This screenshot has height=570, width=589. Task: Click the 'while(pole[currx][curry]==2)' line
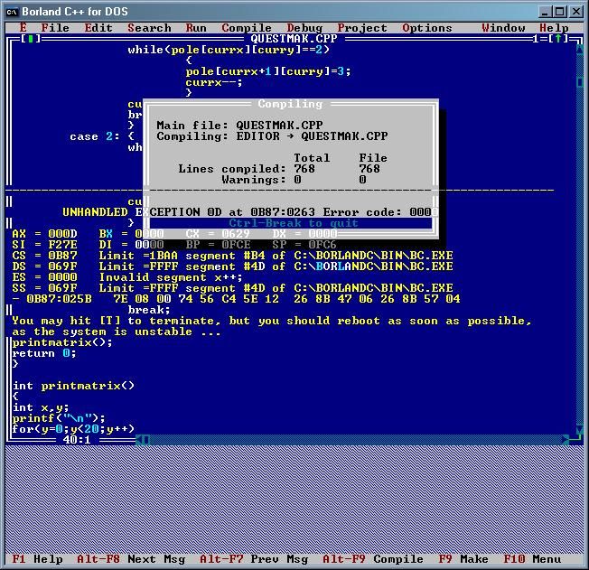click(x=229, y=50)
